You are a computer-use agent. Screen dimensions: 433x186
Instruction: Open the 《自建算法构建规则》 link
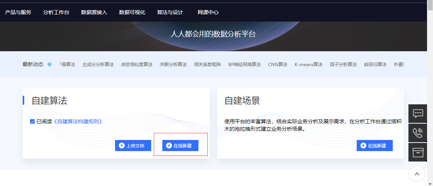click(x=77, y=121)
